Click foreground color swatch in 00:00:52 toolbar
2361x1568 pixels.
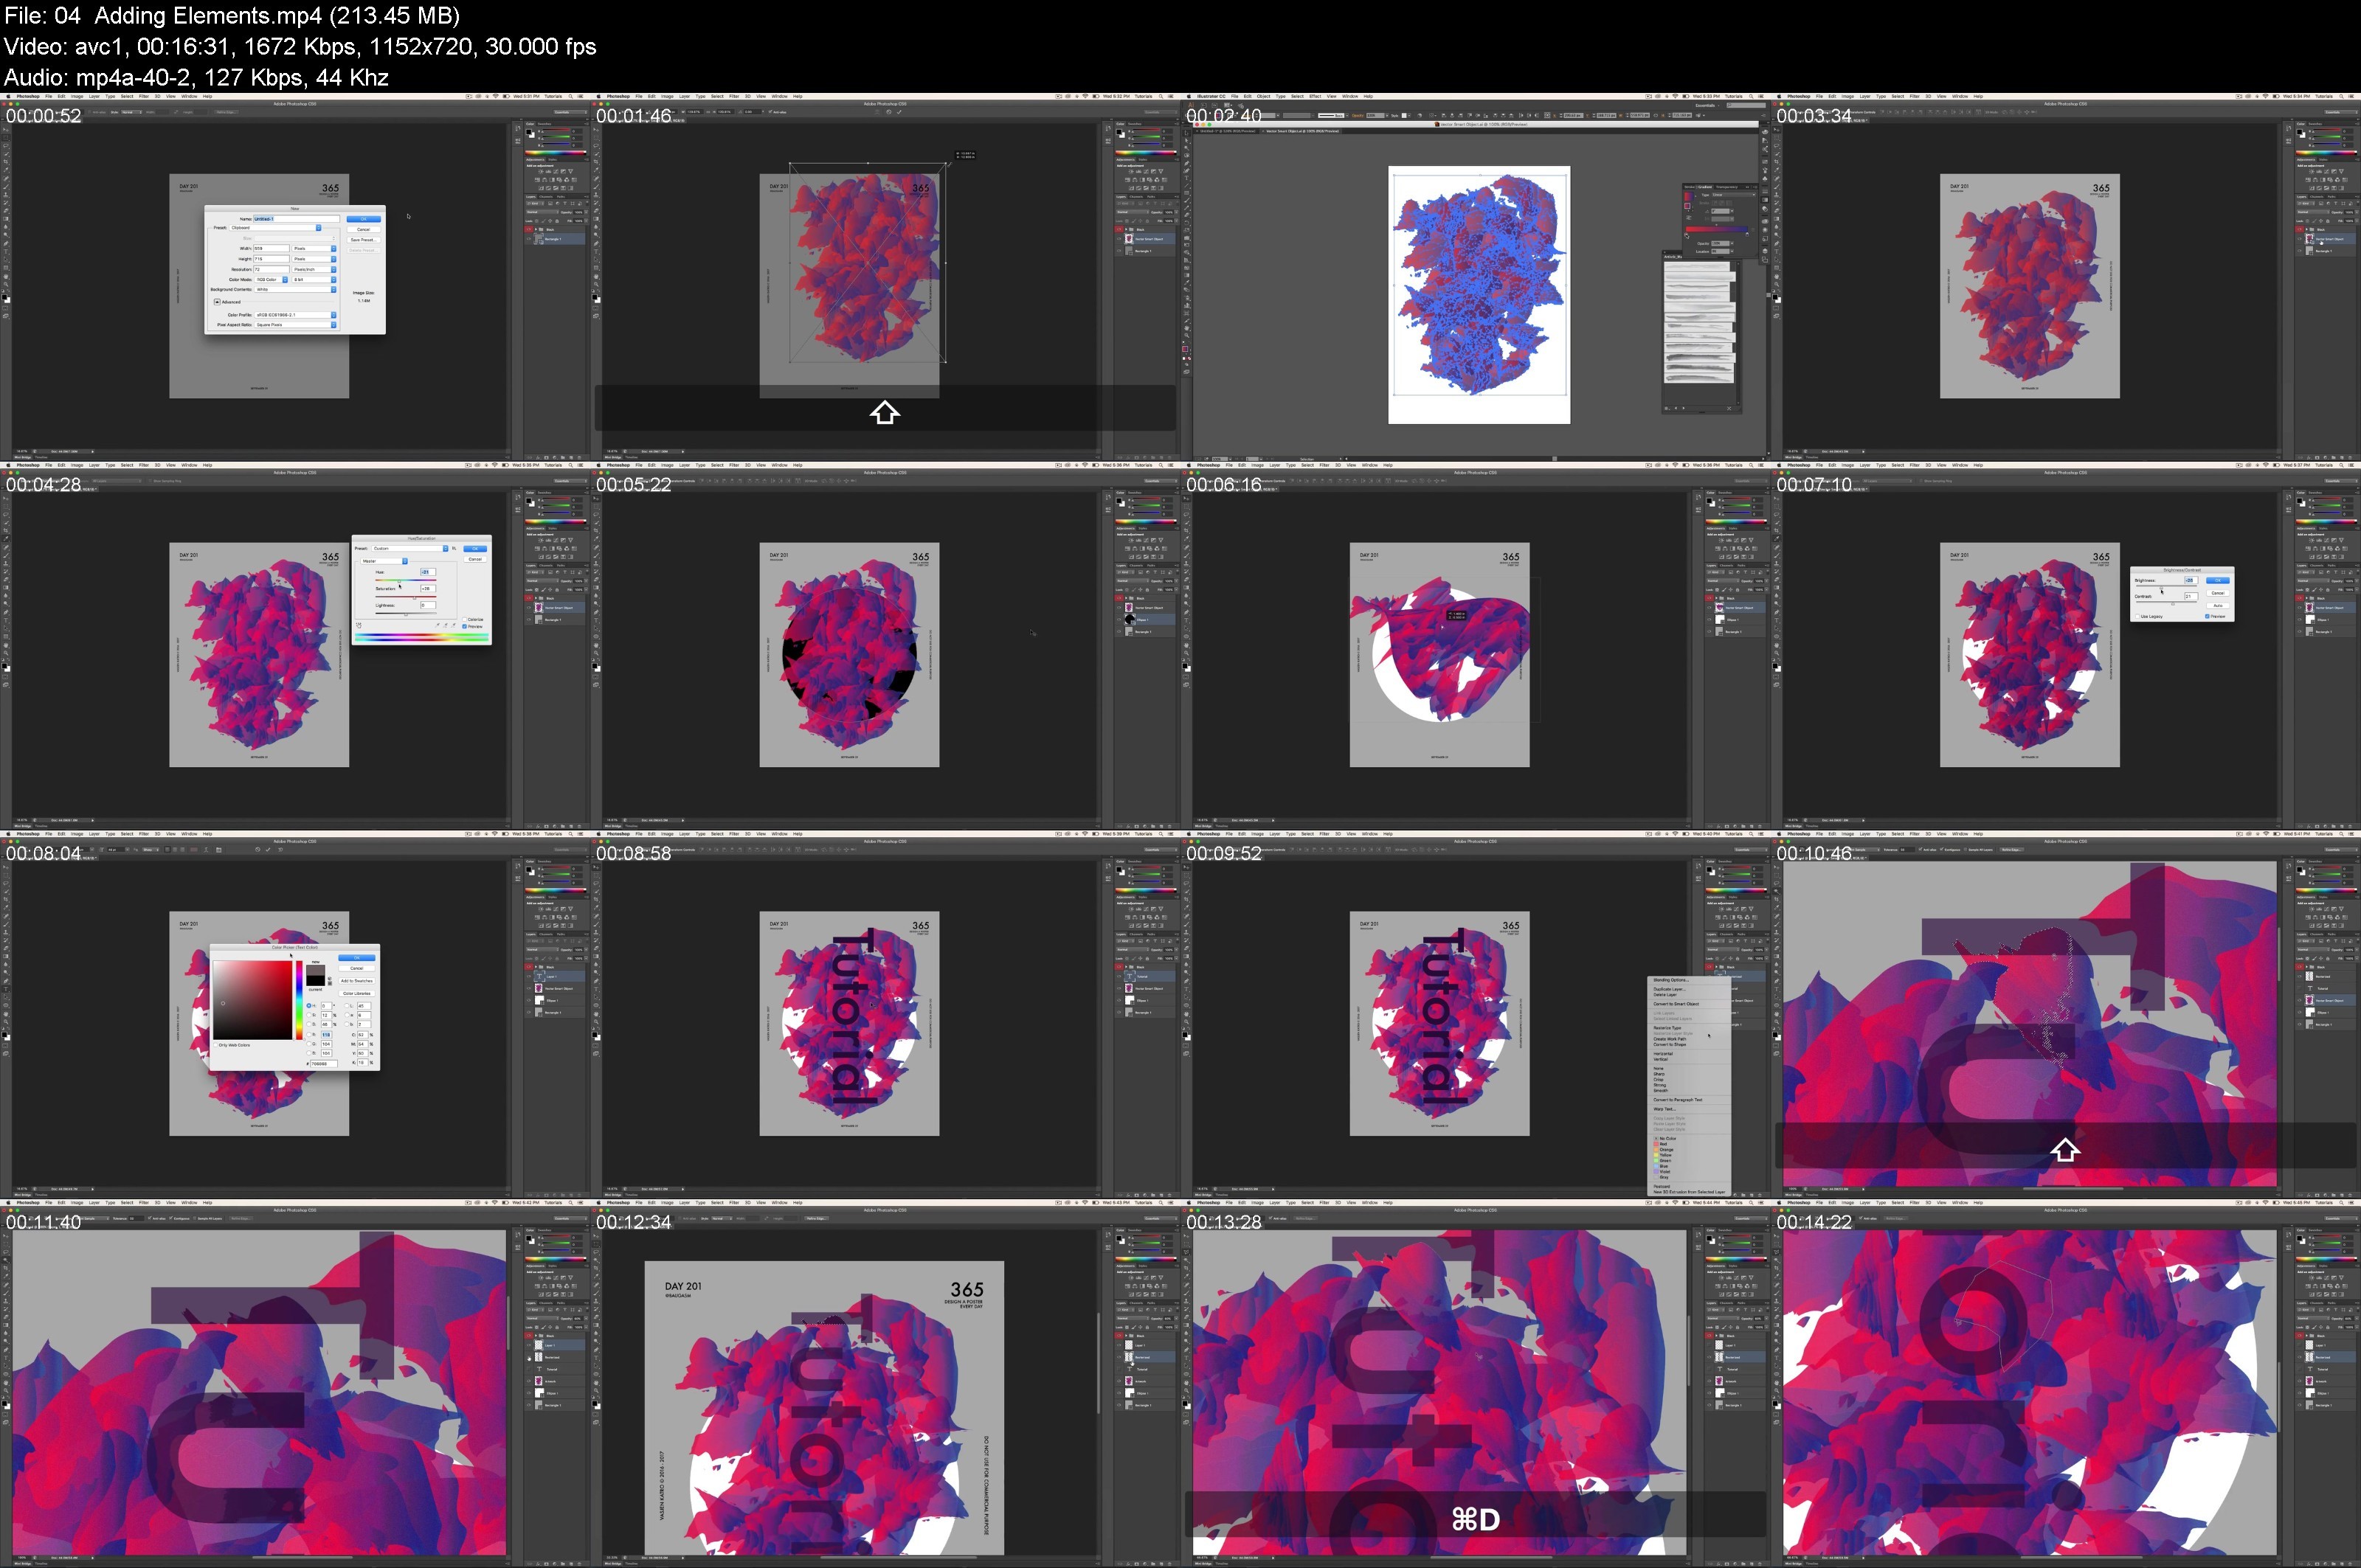pos(4,297)
